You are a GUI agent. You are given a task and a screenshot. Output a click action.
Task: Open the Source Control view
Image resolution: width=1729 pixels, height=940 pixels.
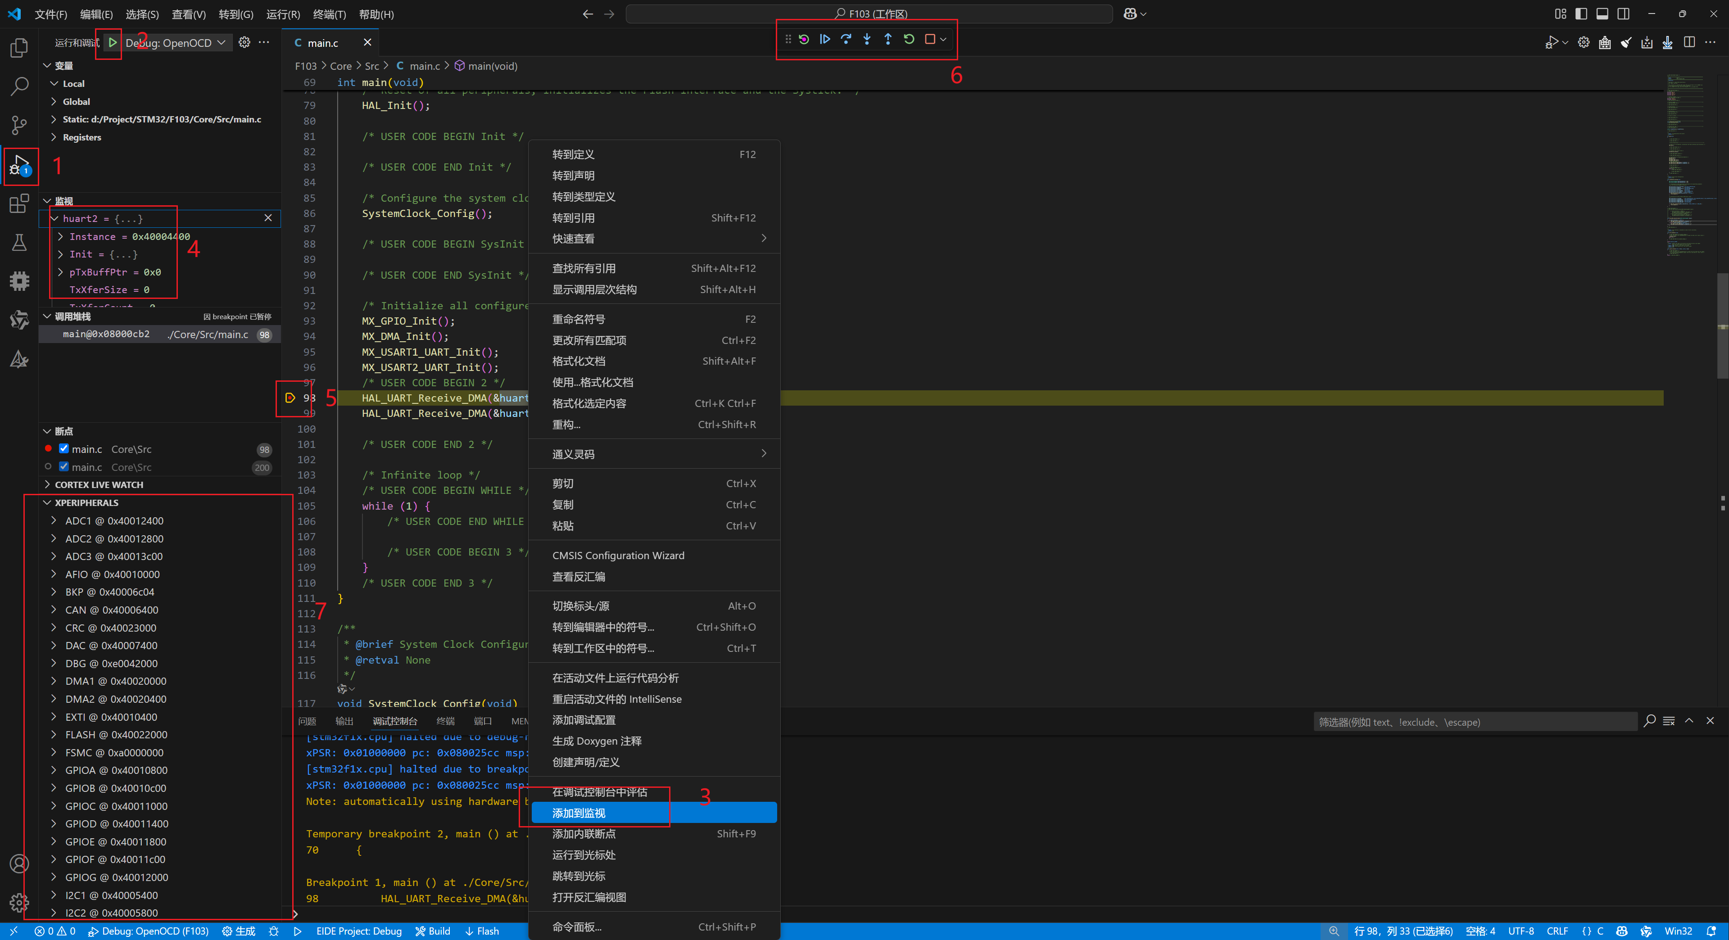[19, 125]
